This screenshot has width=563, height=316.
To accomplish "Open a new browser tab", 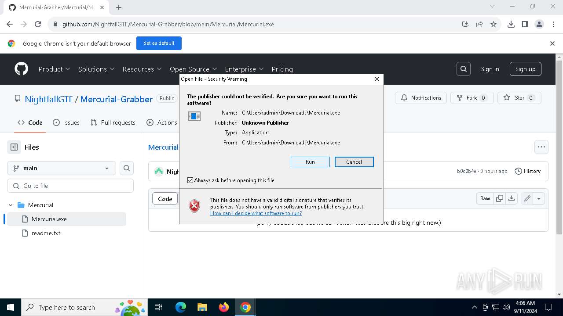I will pos(118,7).
